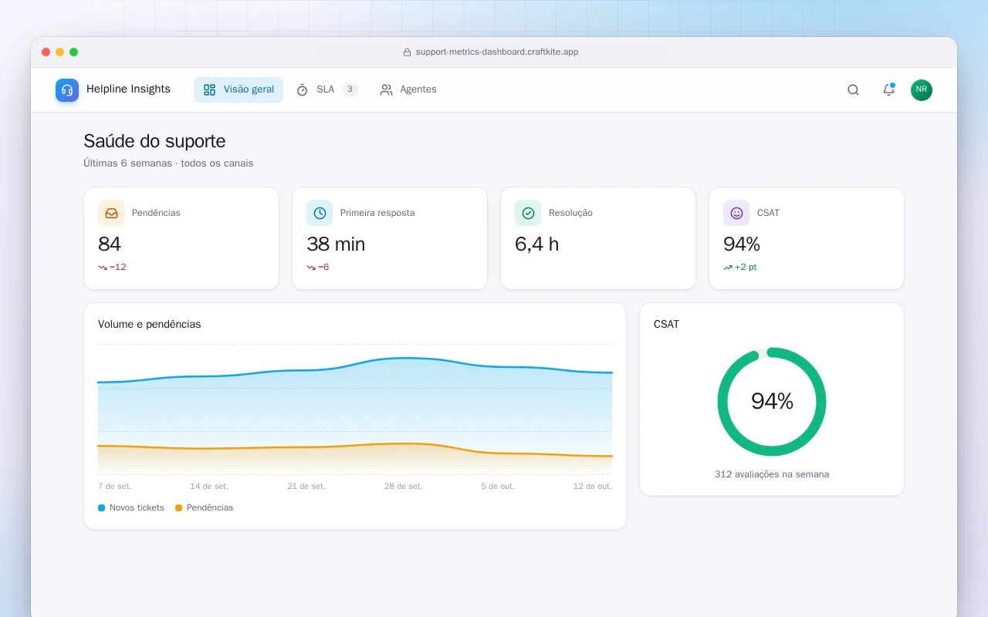Click the Últimas 6 semanas subtitle
Viewport: 988px width, 617px height.
(168, 164)
